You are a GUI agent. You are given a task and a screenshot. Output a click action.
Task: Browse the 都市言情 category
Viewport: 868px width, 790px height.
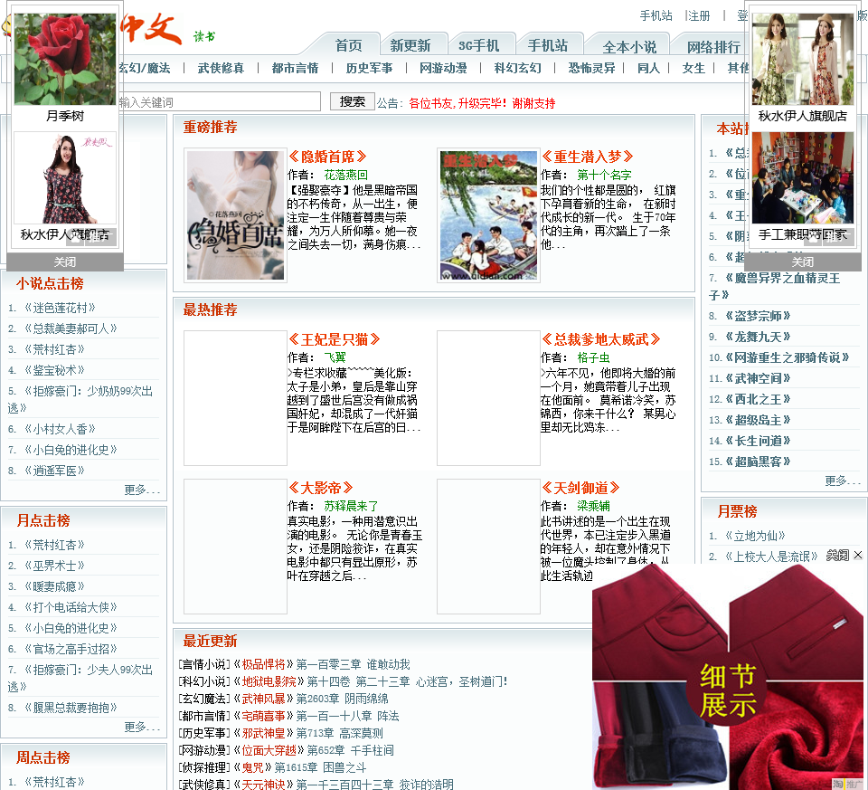tap(295, 68)
